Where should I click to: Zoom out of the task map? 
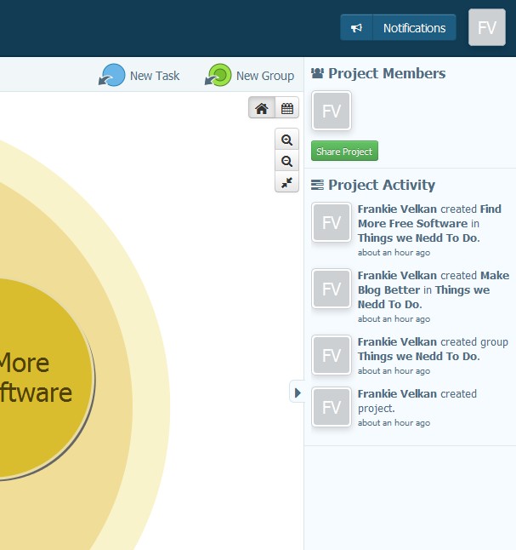[286, 161]
